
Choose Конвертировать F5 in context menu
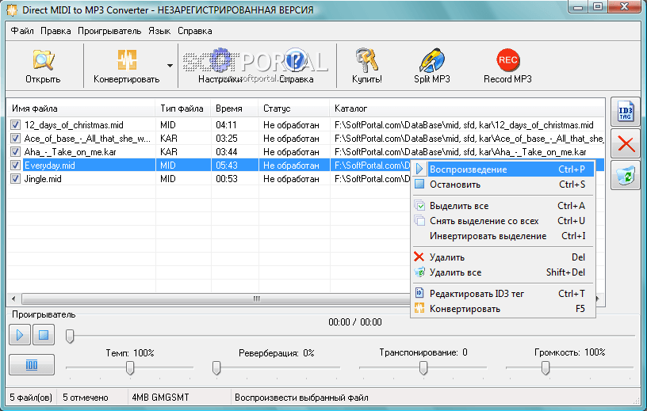tap(503, 309)
